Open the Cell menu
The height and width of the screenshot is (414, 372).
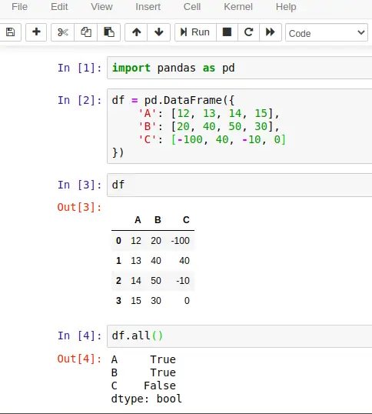(192, 7)
